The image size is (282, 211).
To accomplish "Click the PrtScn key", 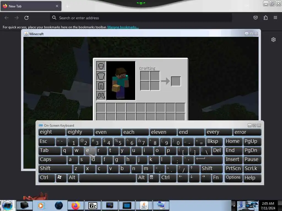I will point(234,169).
